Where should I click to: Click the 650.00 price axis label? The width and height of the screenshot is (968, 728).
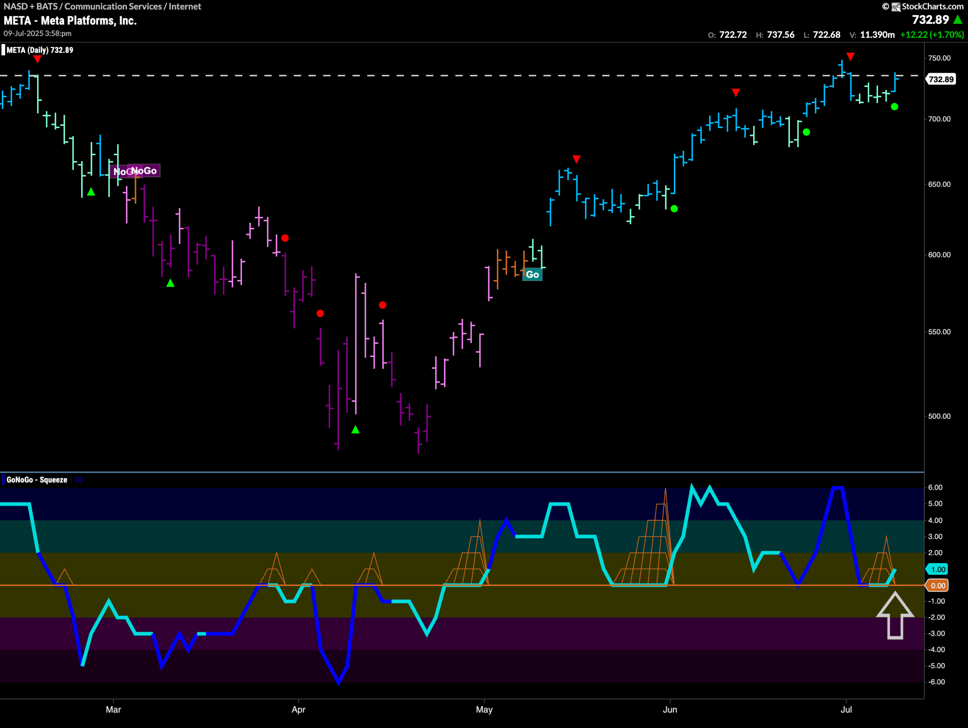[x=939, y=184]
